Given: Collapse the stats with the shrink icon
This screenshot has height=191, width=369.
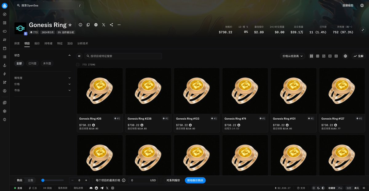Looking at the screenshot, I should coord(363,30).
